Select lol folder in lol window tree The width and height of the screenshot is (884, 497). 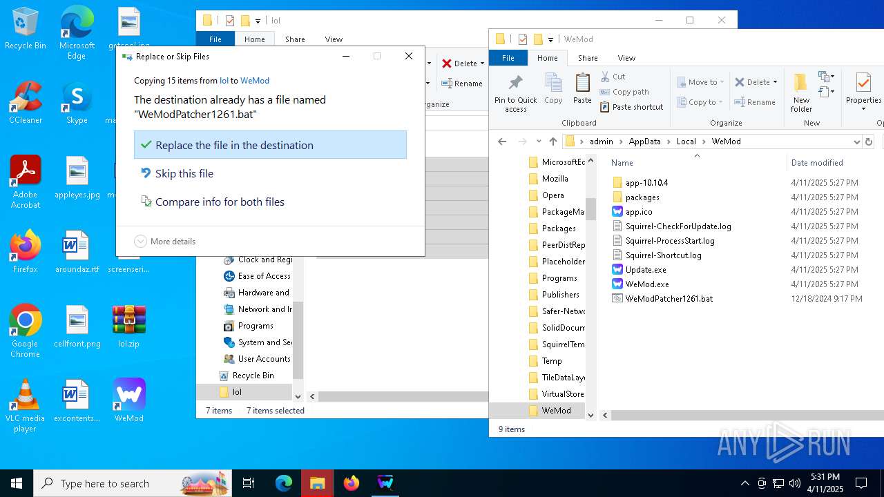coord(237,392)
